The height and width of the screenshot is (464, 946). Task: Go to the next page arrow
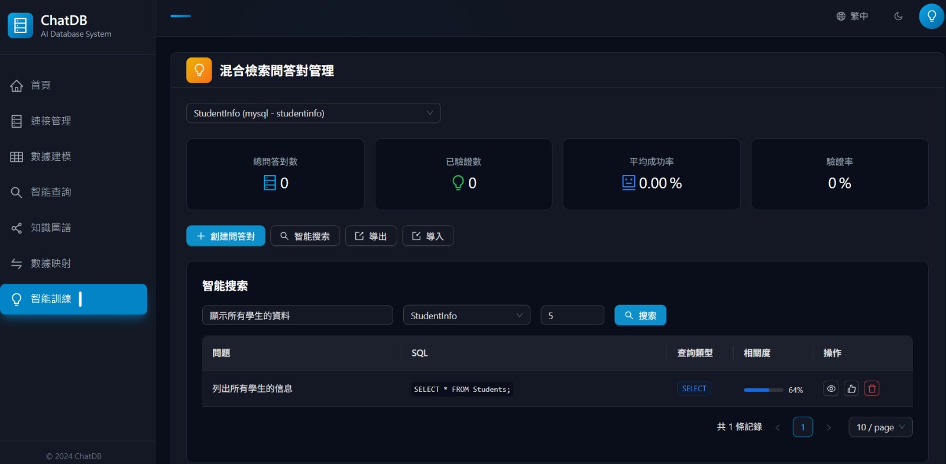[x=828, y=427]
